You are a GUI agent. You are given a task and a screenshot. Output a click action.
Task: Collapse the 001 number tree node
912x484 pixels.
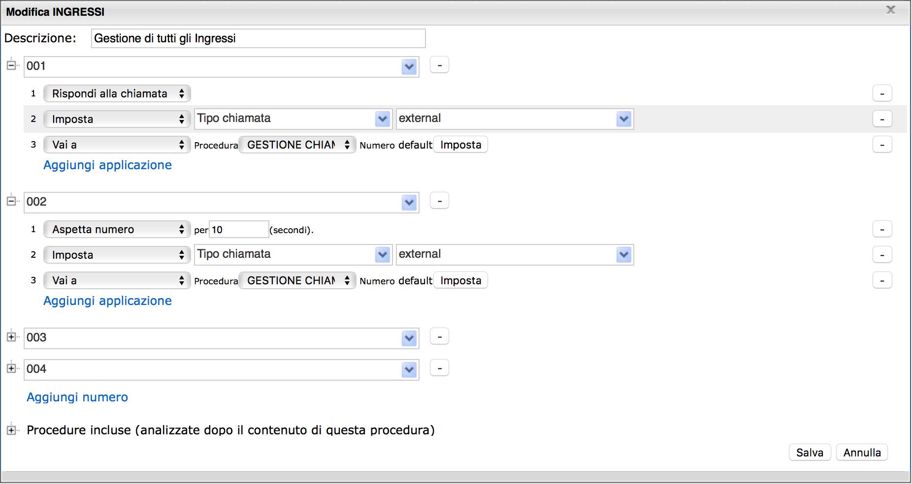coord(11,65)
